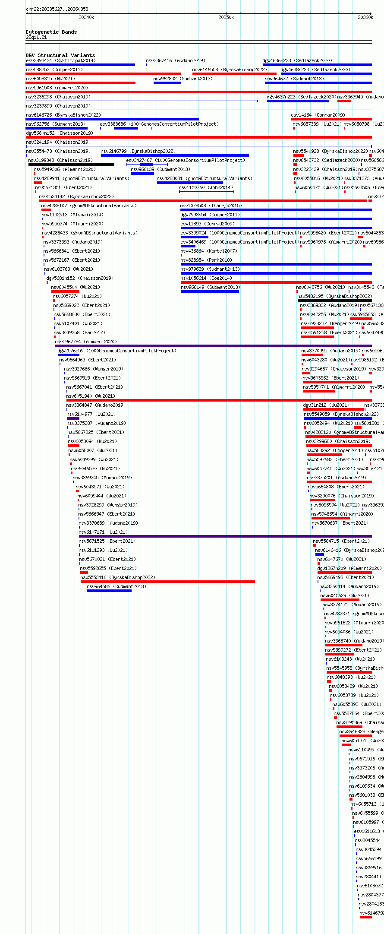The width and height of the screenshot is (384, 934).
Task: Click nsv5591258 (Ebert2021) label
Action: tap(329, 332)
